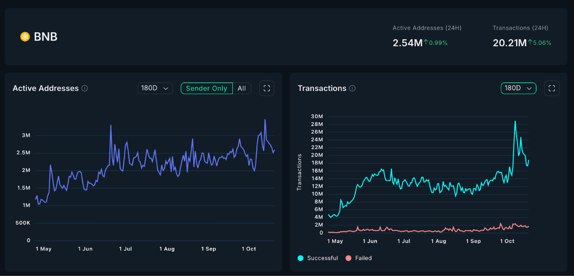The height and width of the screenshot is (276, 574).
Task: Click the pink Failed legend dot
Action: click(349, 258)
